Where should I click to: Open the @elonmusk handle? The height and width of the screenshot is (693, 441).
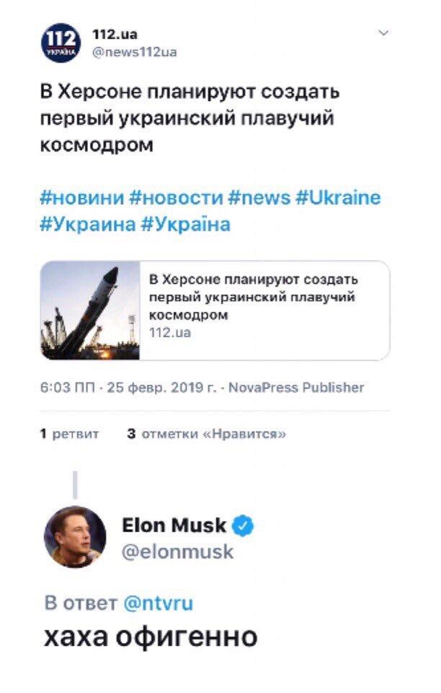(178, 552)
